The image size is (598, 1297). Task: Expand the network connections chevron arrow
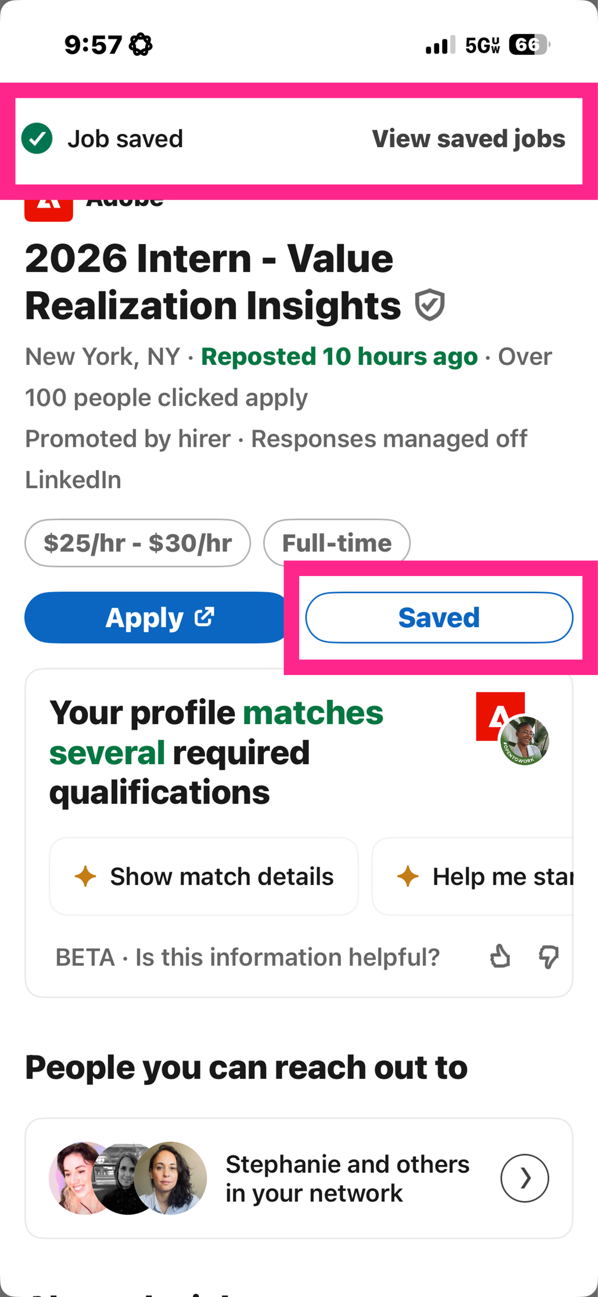pyautogui.click(x=524, y=1178)
